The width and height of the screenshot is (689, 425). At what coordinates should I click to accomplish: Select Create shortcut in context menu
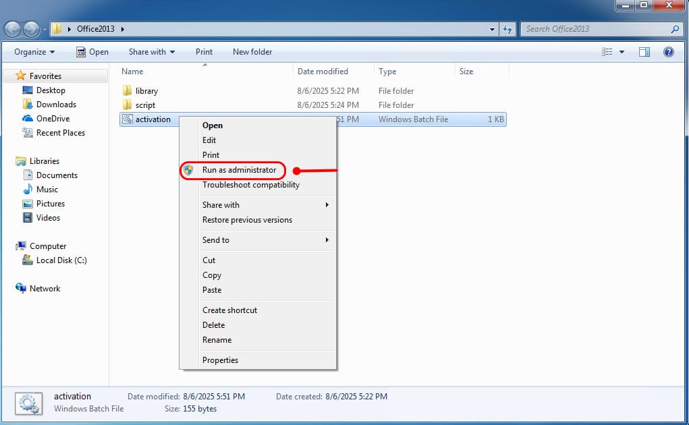pyautogui.click(x=229, y=310)
